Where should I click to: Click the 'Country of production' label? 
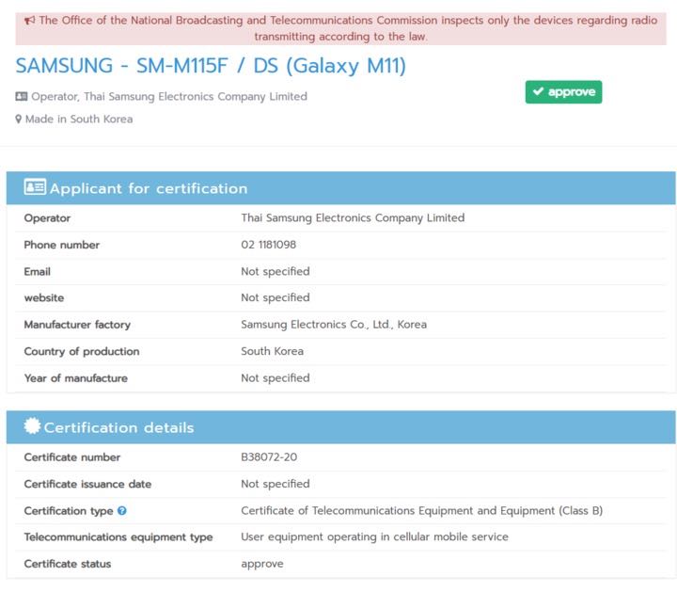click(x=82, y=351)
